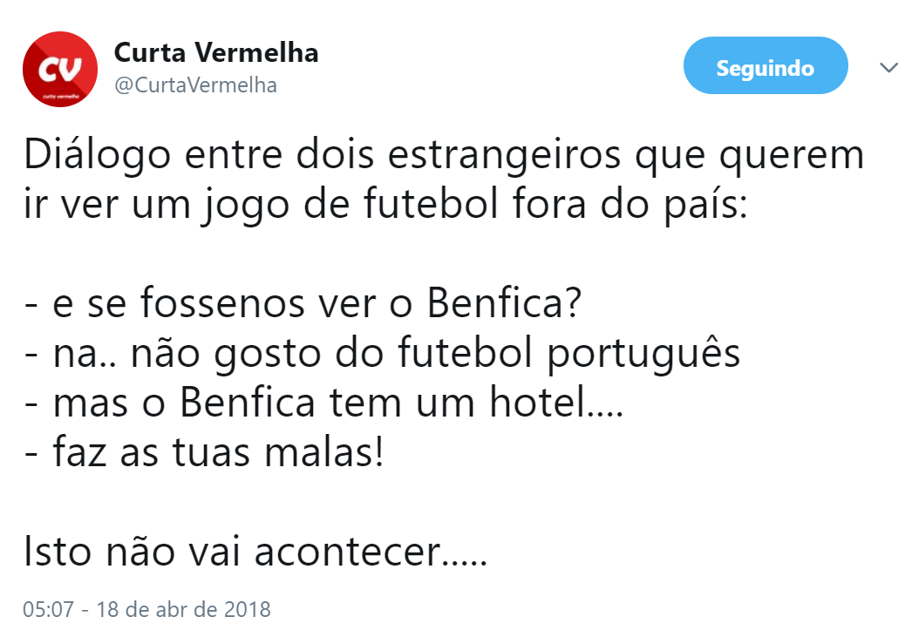Open the tweet timestamp 05:07
The height and width of the screenshot is (637, 912).
coord(48,609)
